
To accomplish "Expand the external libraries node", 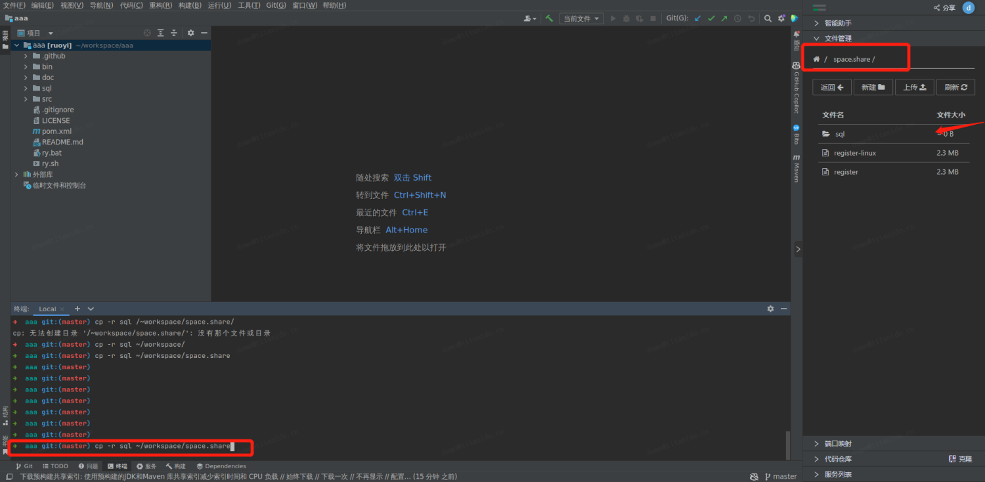I will (x=16, y=175).
